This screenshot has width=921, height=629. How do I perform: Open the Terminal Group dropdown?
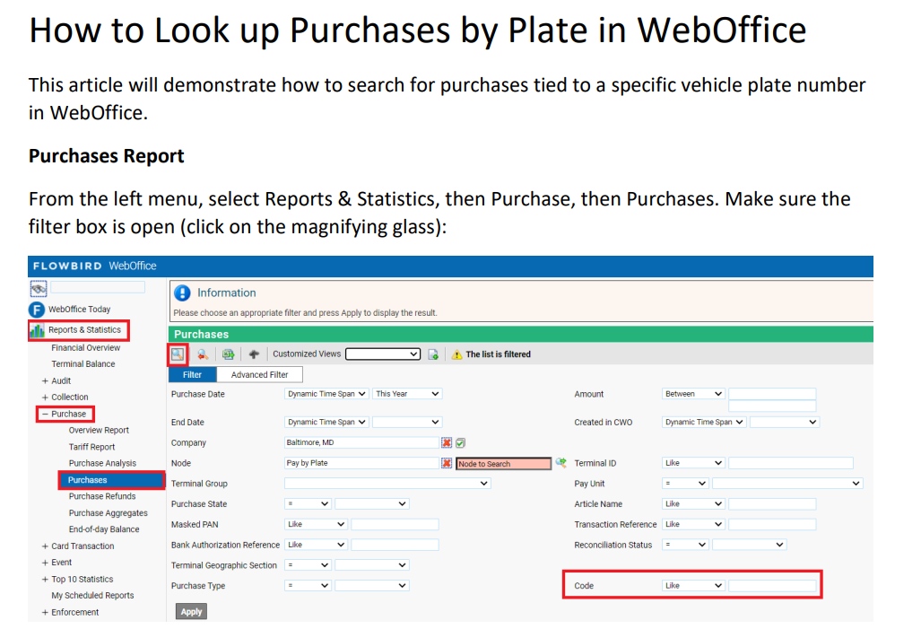387,484
